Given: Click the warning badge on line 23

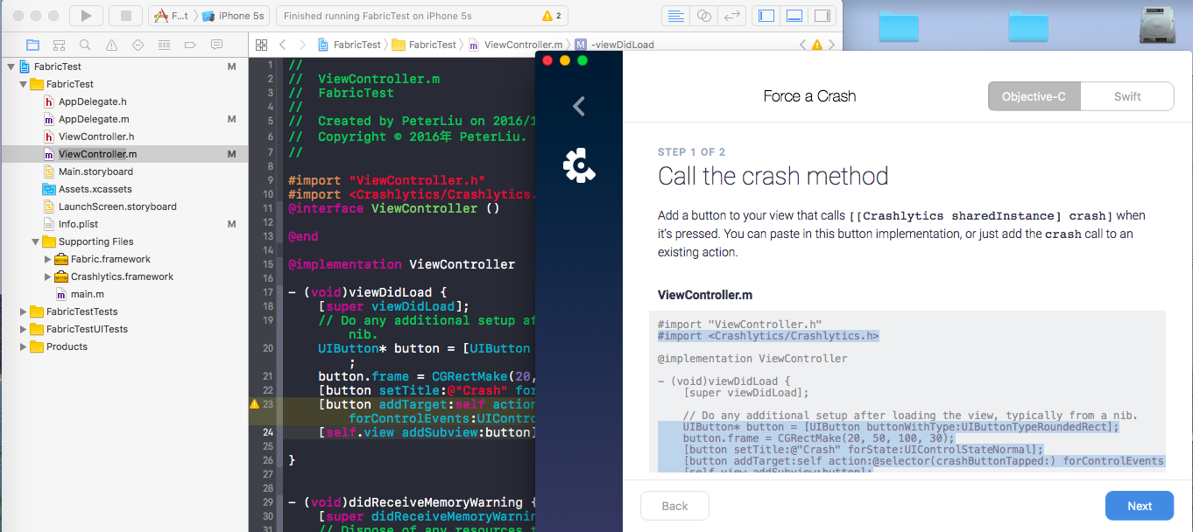Looking at the screenshot, I should pos(253,404).
